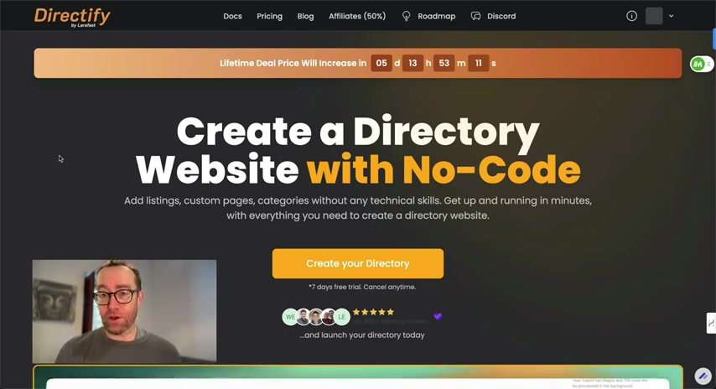Click the chat bubble icon beside Discord
This screenshot has height=389, width=716.
tap(476, 16)
